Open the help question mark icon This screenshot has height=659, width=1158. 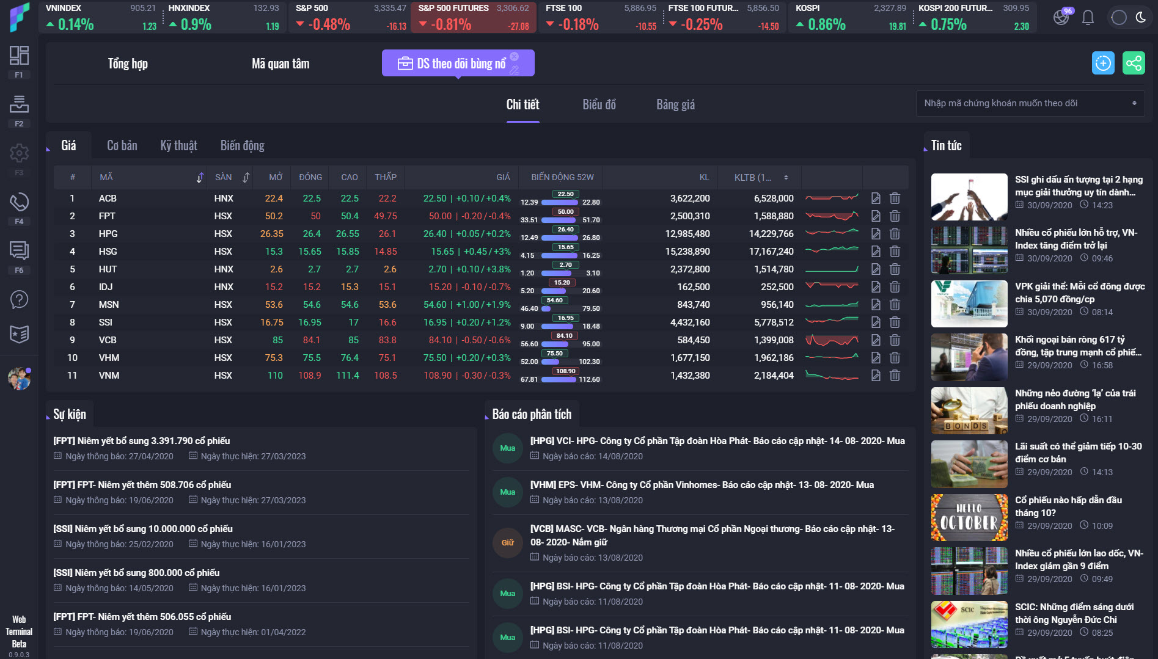tap(19, 299)
